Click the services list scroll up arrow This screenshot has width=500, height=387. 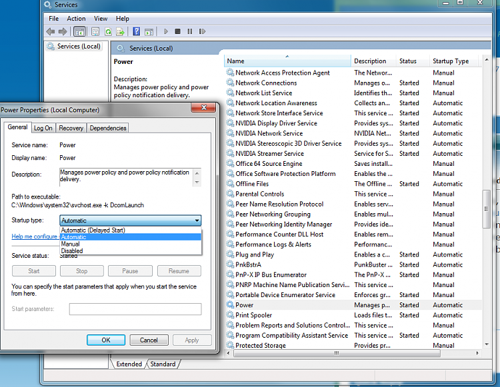486,59
